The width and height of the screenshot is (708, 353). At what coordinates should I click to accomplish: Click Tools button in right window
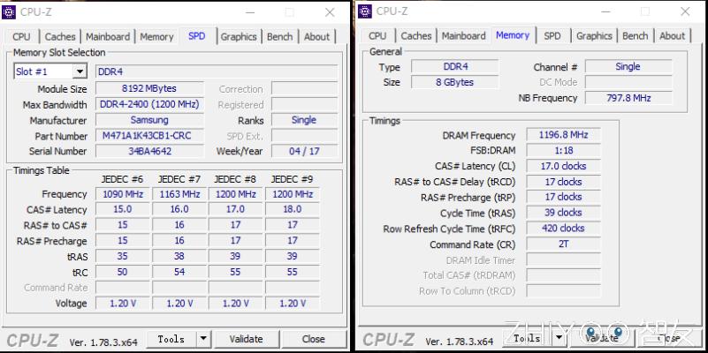[x=528, y=338]
